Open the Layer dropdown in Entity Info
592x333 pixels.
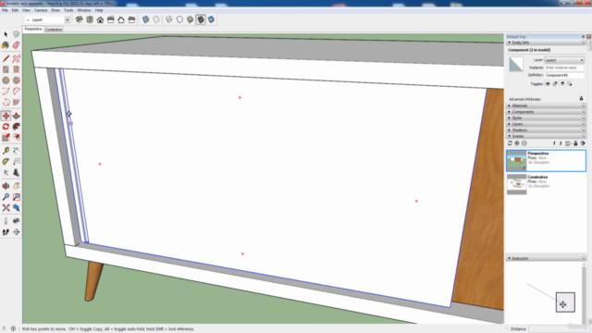[564, 60]
